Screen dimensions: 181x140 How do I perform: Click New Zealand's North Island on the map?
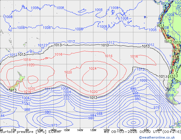[x=21, y=77]
